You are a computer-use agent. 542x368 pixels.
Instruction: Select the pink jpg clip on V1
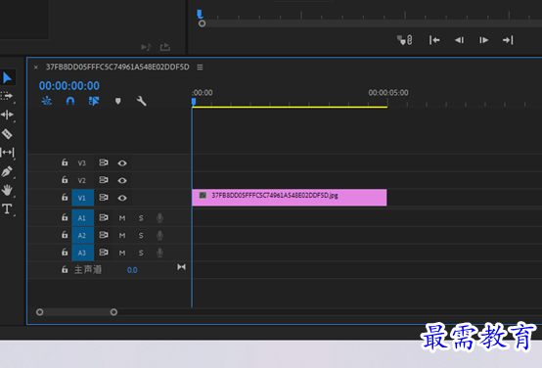[290, 198]
